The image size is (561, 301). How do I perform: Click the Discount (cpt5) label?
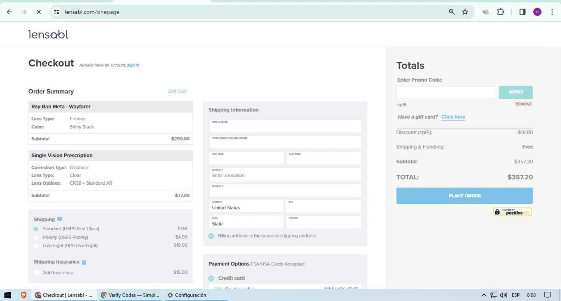(x=414, y=132)
